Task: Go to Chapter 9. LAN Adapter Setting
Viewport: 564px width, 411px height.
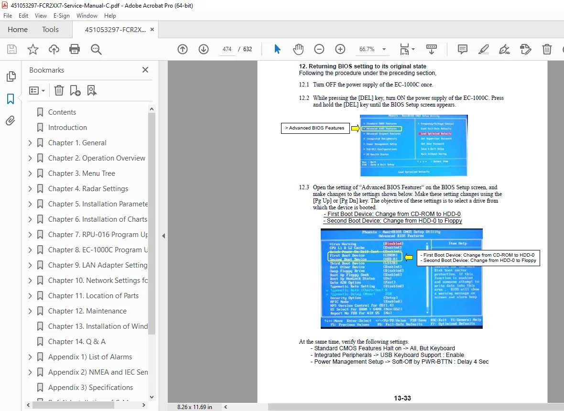Action: pos(98,265)
